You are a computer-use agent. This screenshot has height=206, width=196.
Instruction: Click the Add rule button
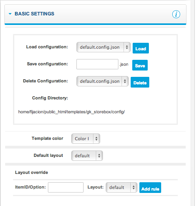pyautogui.click(x=150, y=188)
